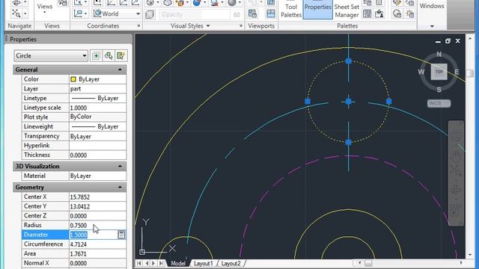This screenshot has width=479, height=269.
Task: Open the WCS dropdown under ViewCube
Action: pyautogui.click(x=439, y=103)
